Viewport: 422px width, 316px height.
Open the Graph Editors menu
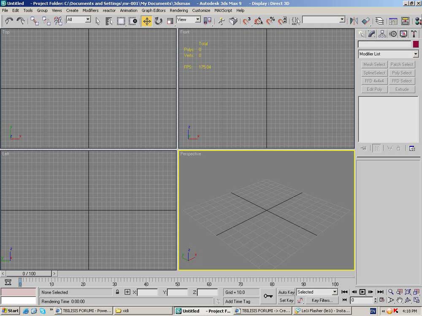154,11
